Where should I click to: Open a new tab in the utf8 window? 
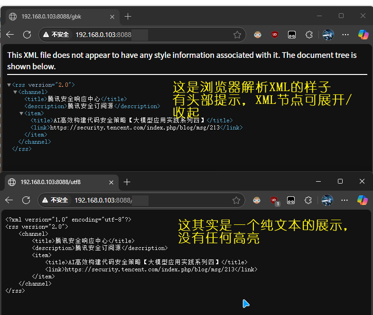pos(127,182)
